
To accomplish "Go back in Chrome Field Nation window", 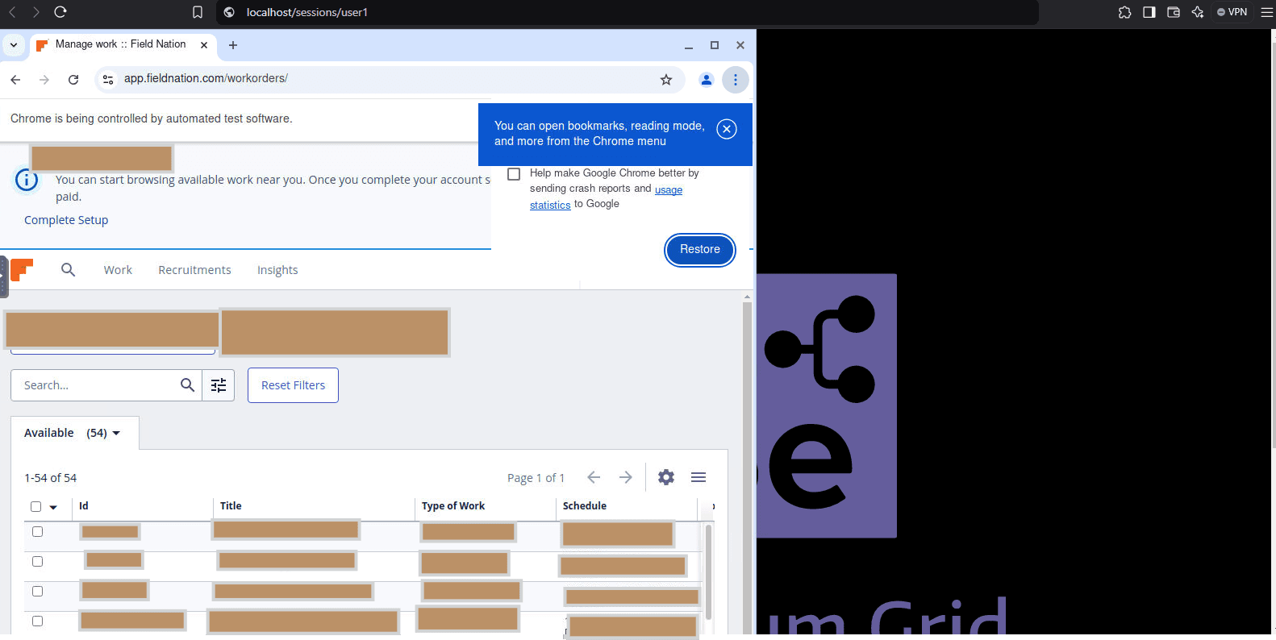I will [15, 79].
